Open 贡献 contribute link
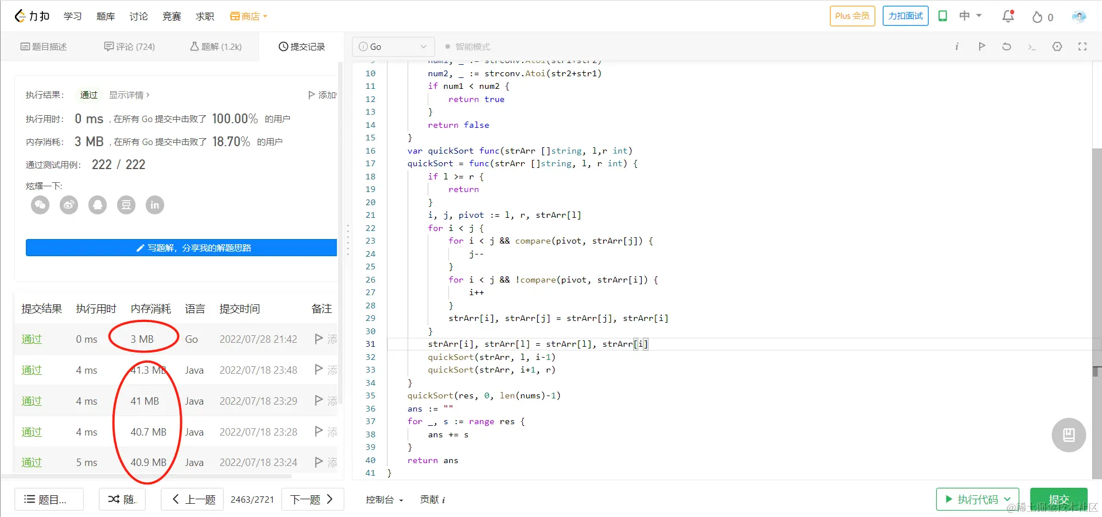Viewport: 1102px width, 517px height. tap(433, 500)
